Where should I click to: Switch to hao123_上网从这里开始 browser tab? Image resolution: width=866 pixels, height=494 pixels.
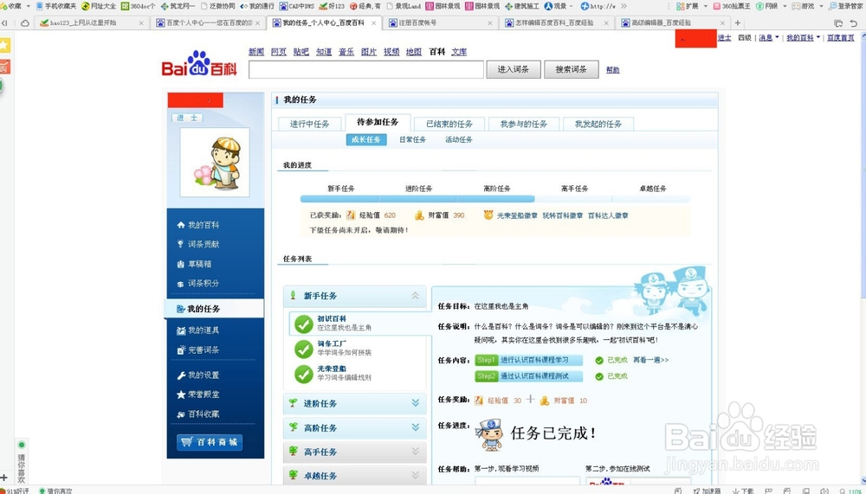click(91, 23)
